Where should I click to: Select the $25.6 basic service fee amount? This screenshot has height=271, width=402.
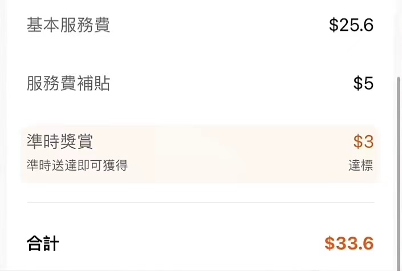pos(351,26)
